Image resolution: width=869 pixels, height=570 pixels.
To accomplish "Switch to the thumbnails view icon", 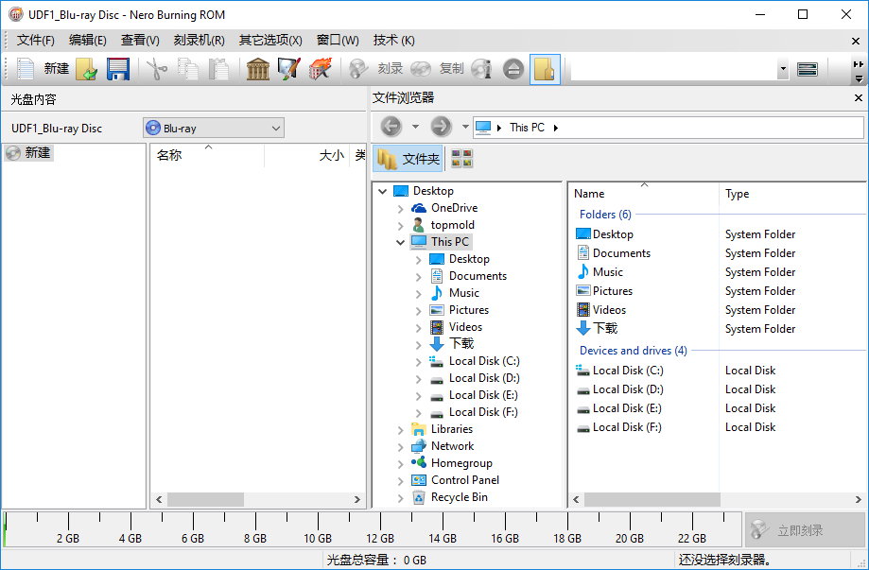I will 461,159.
